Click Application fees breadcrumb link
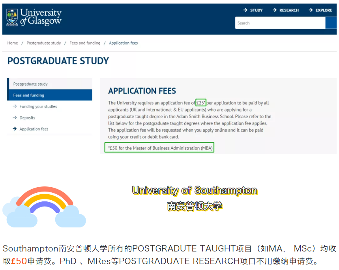The width and height of the screenshot is (339, 270). point(123,43)
